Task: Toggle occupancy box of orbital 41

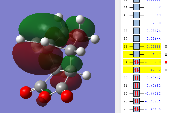Action: [x=136, y=7]
